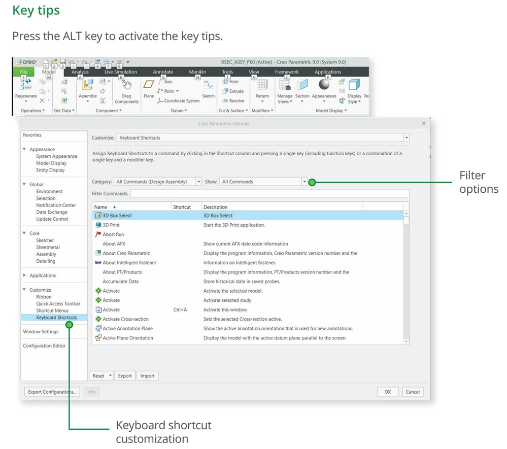Select the Axis datum tool

pyautogui.click(x=165, y=82)
